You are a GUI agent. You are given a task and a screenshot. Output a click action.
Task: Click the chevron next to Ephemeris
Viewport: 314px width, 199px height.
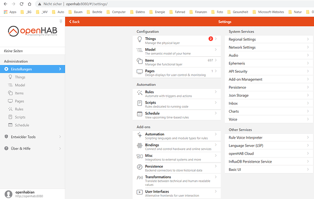tap(308, 63)
